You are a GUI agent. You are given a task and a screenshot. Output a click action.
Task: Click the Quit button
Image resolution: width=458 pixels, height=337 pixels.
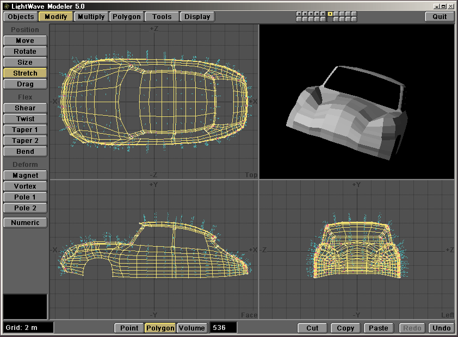click(440, 16)
